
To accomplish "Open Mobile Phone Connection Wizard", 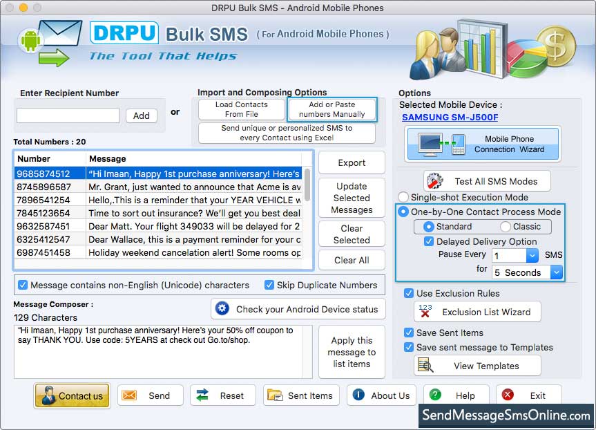I will click(x=483, y=144).
